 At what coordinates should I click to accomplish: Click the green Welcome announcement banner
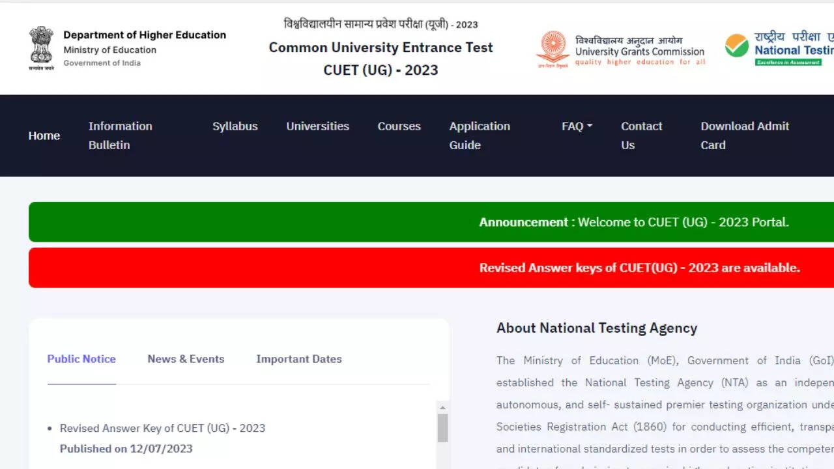point(431,222)
